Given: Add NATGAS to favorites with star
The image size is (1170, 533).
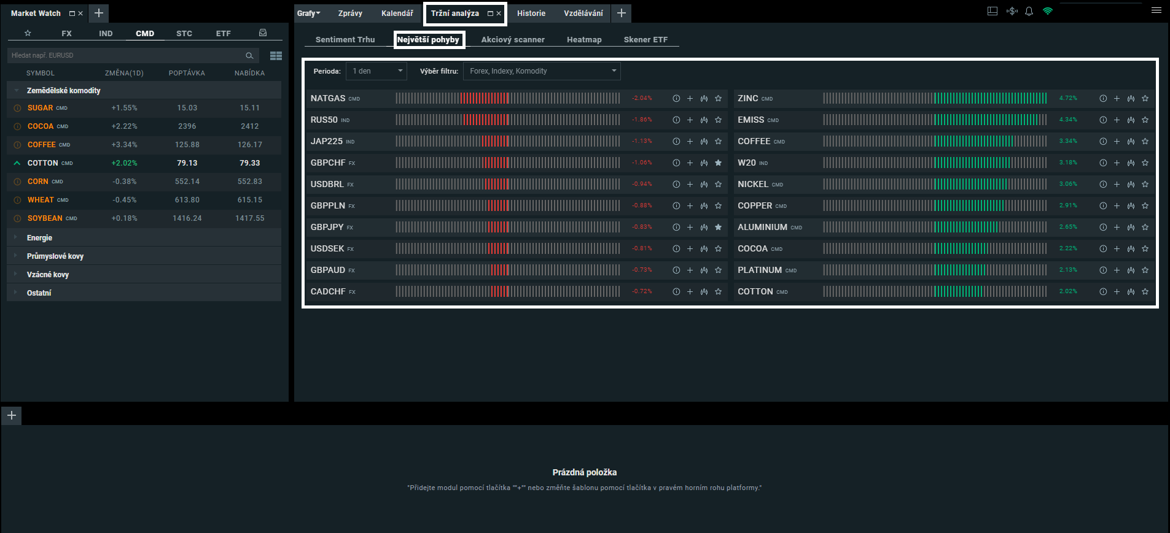Looking at the screenshot, I should 718,98.
